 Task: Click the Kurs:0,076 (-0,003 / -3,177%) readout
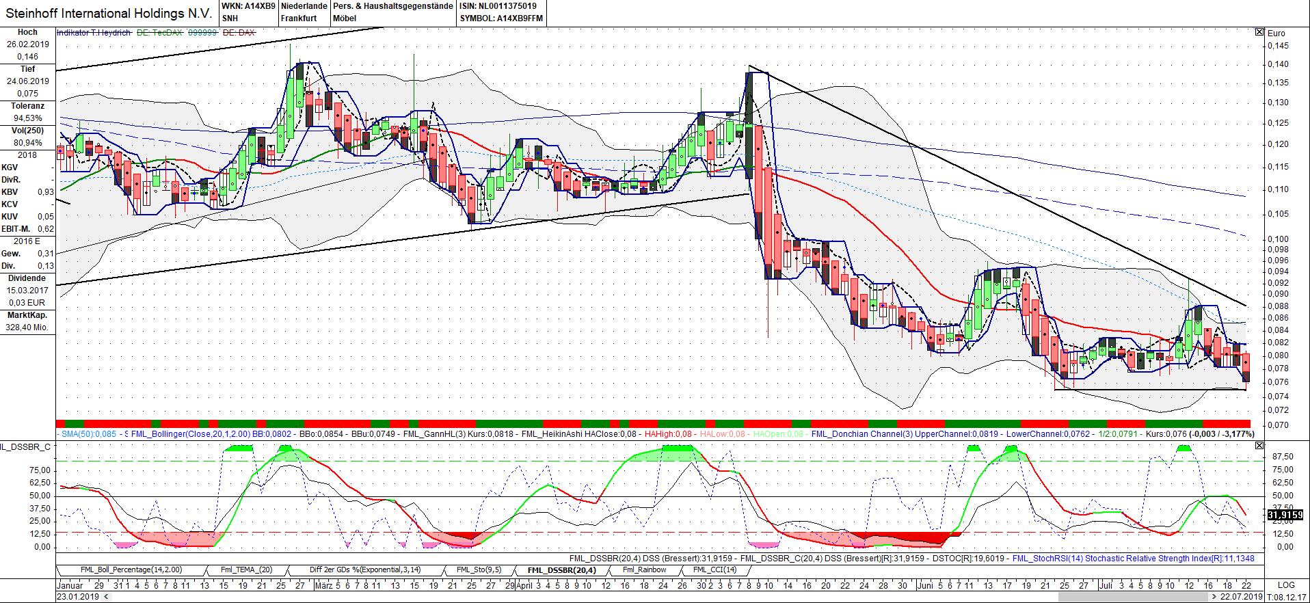point(1200,434)
